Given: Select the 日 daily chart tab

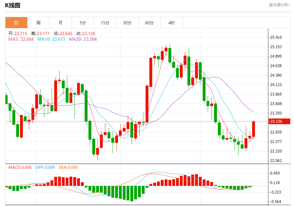Looking at the screenshot, I should pos(16,23).
